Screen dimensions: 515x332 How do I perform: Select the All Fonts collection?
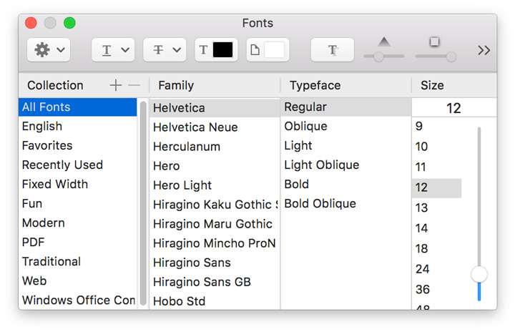(77, 107)
